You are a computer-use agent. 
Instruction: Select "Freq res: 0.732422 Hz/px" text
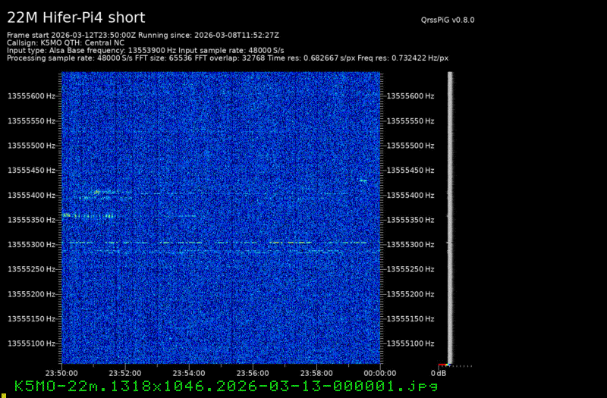(403, 58)
